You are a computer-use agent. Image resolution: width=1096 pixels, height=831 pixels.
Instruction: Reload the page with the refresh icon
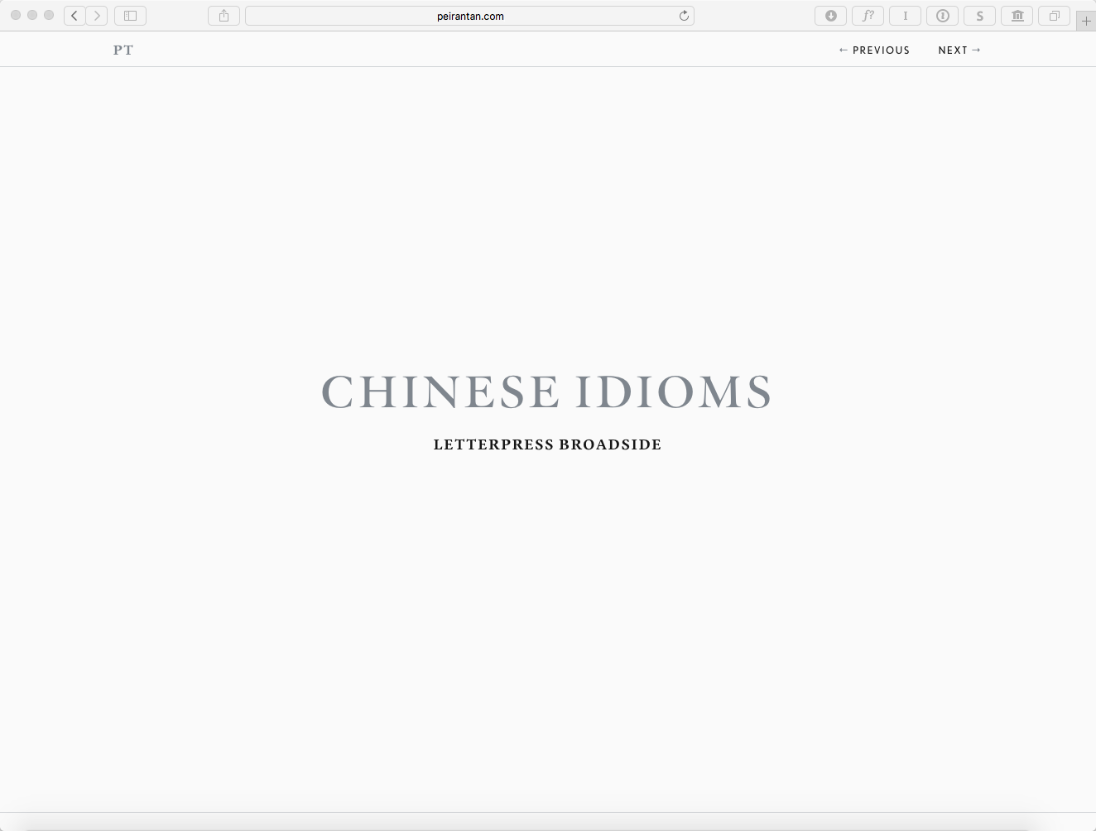pyautogui.click(x=684, y=16)
